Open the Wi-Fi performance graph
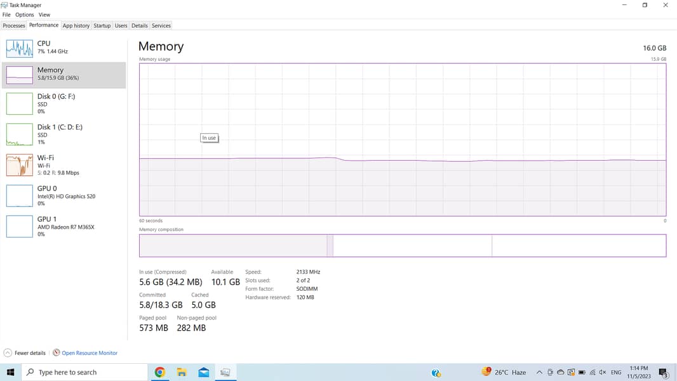Screen dimensions: 677x381 point(19,165)
